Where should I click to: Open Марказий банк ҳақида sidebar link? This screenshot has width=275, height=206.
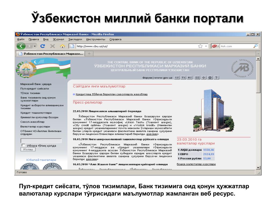[36, 84]
